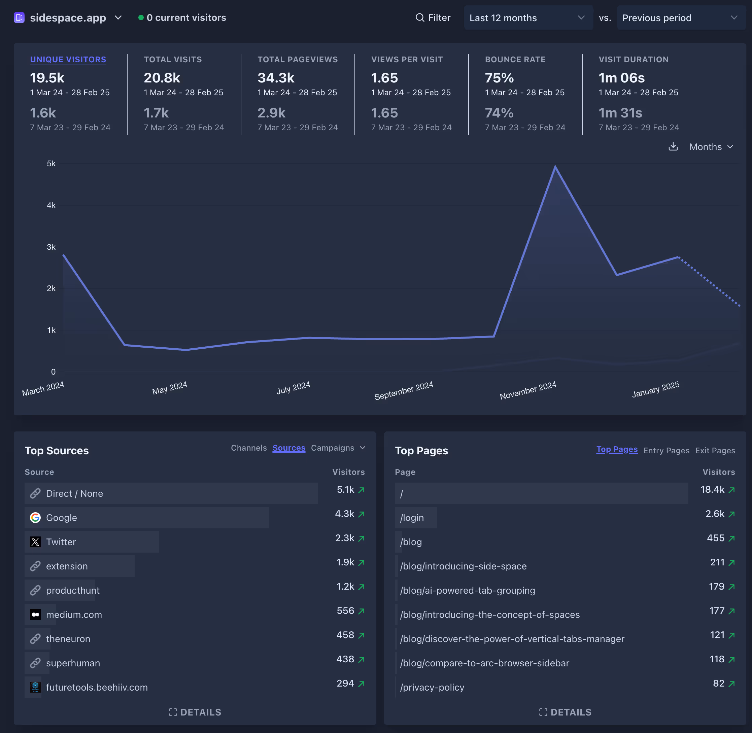Click the /blog/compare-to-arc-browser-sidebar page link
This screenshot has height=733, width=752.
coord(484,663)
